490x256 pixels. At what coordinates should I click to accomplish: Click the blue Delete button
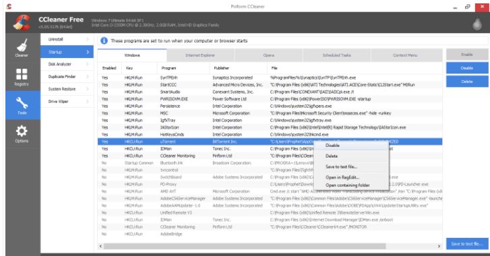pyautogui.click(x=467, y=82)
